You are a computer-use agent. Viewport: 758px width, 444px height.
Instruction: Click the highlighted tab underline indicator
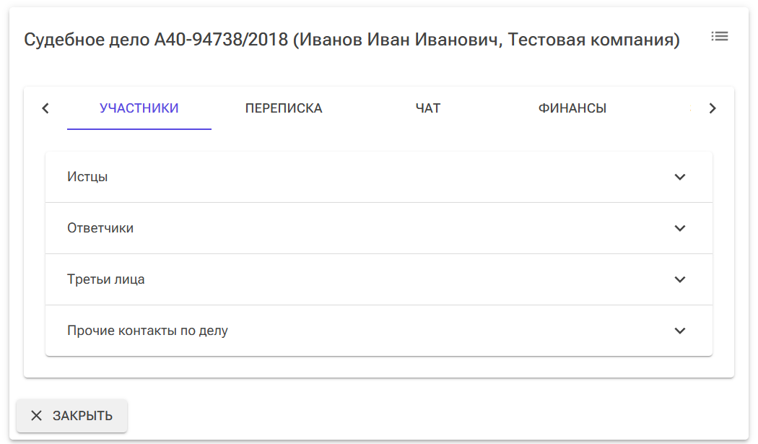[139, 128]
